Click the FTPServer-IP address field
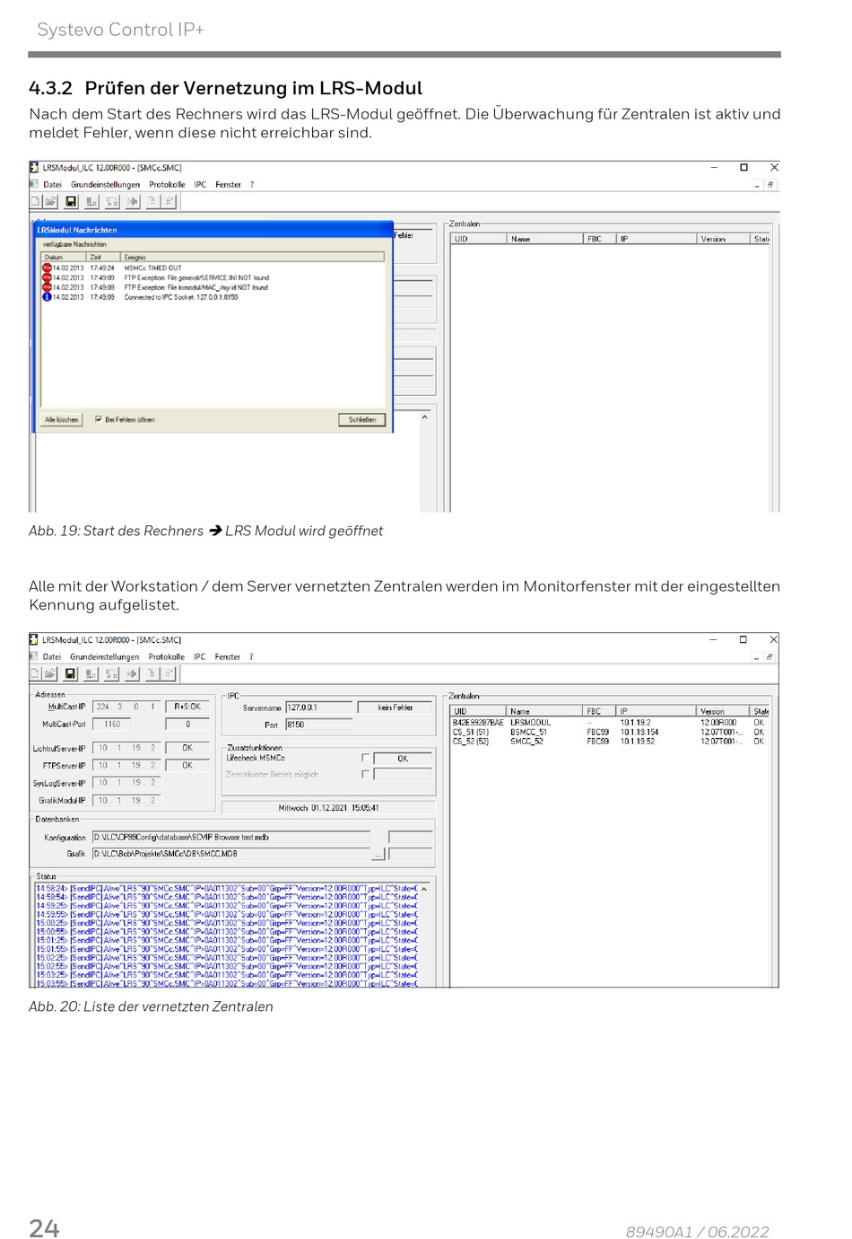The width and height of the screenshot is (852, 1239). click(126, 766)
